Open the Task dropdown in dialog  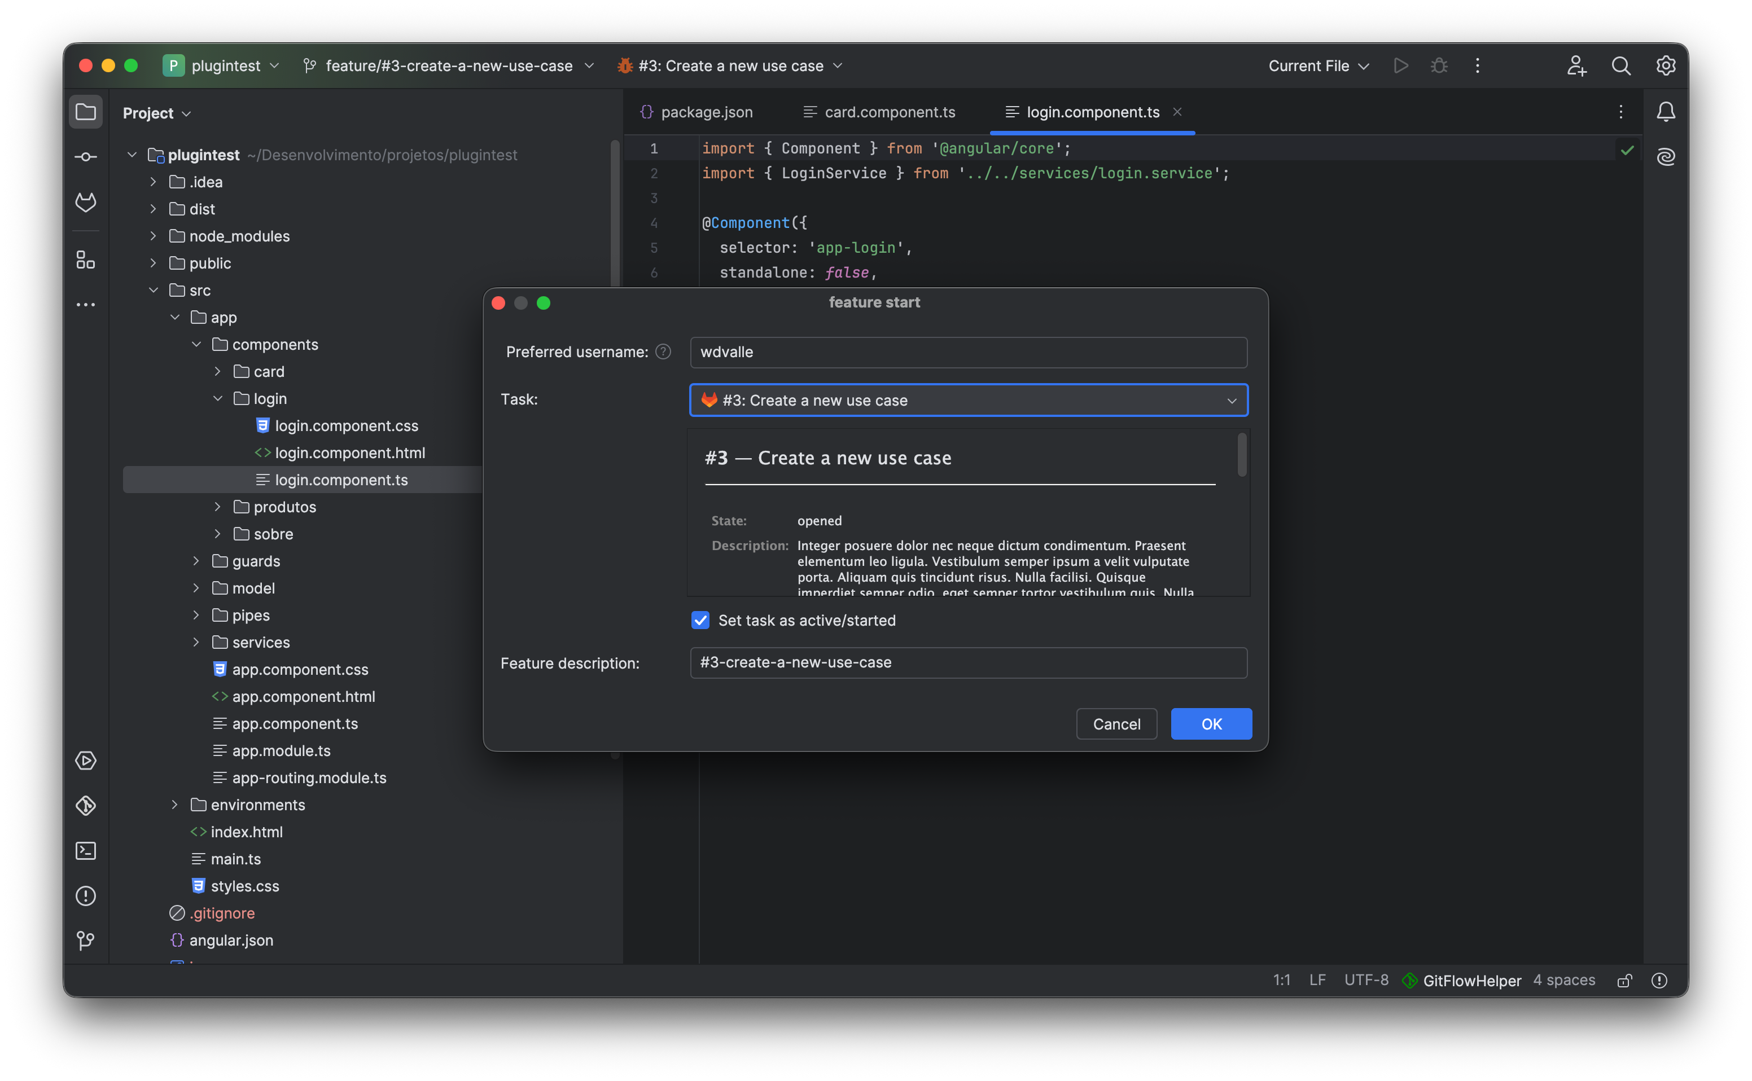tap(968, 401)
